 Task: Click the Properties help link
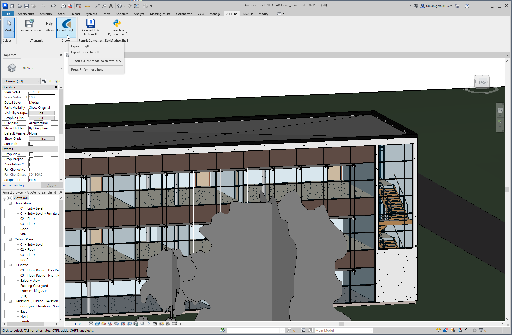click(x=14, y=185)
